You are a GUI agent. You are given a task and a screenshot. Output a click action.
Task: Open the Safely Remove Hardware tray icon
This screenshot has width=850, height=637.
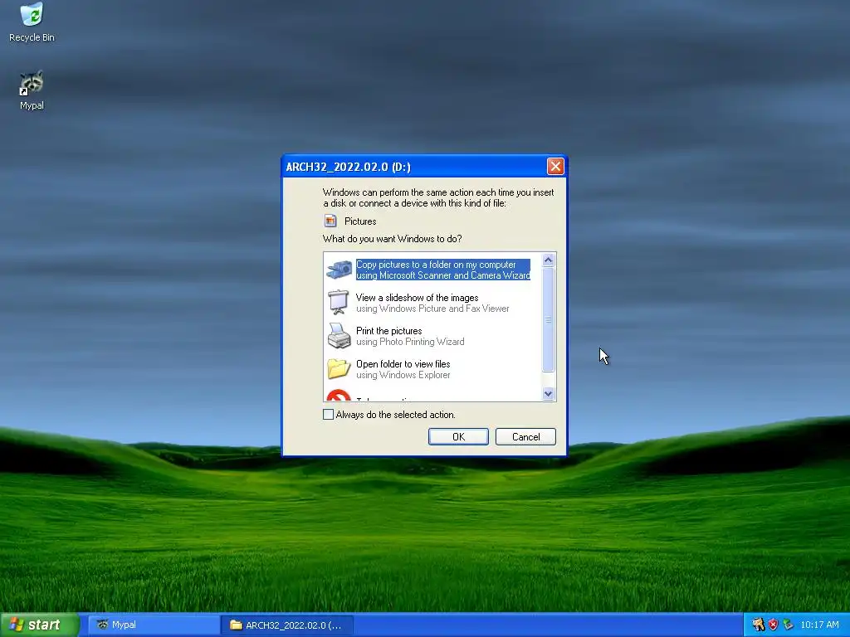coord(789,625)
